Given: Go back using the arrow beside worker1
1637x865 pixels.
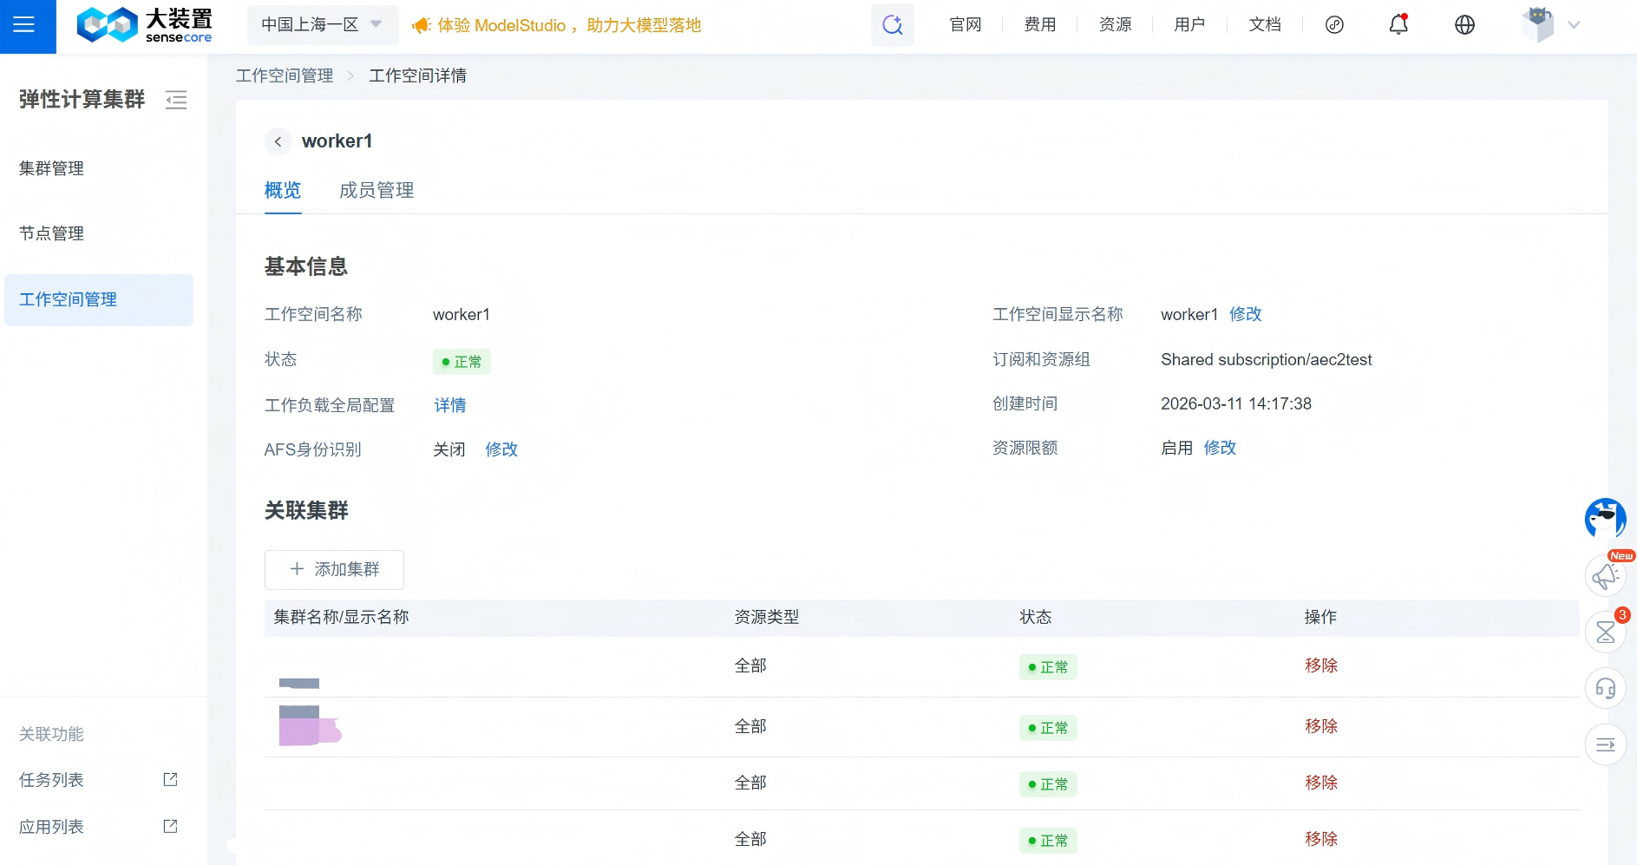Looking at the screenshot, I should (x=278, y=141).
